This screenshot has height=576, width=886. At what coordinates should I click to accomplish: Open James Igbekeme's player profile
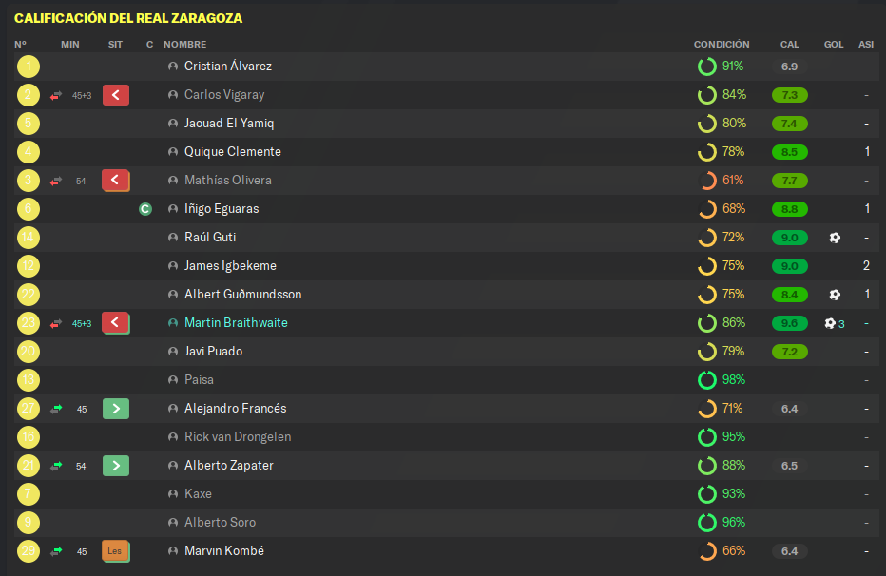[230, 266]
